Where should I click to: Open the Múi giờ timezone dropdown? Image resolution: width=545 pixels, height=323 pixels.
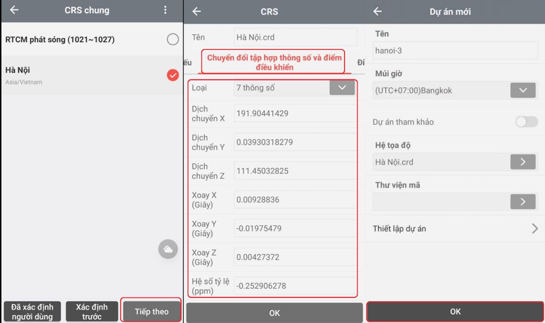[523, 90]
